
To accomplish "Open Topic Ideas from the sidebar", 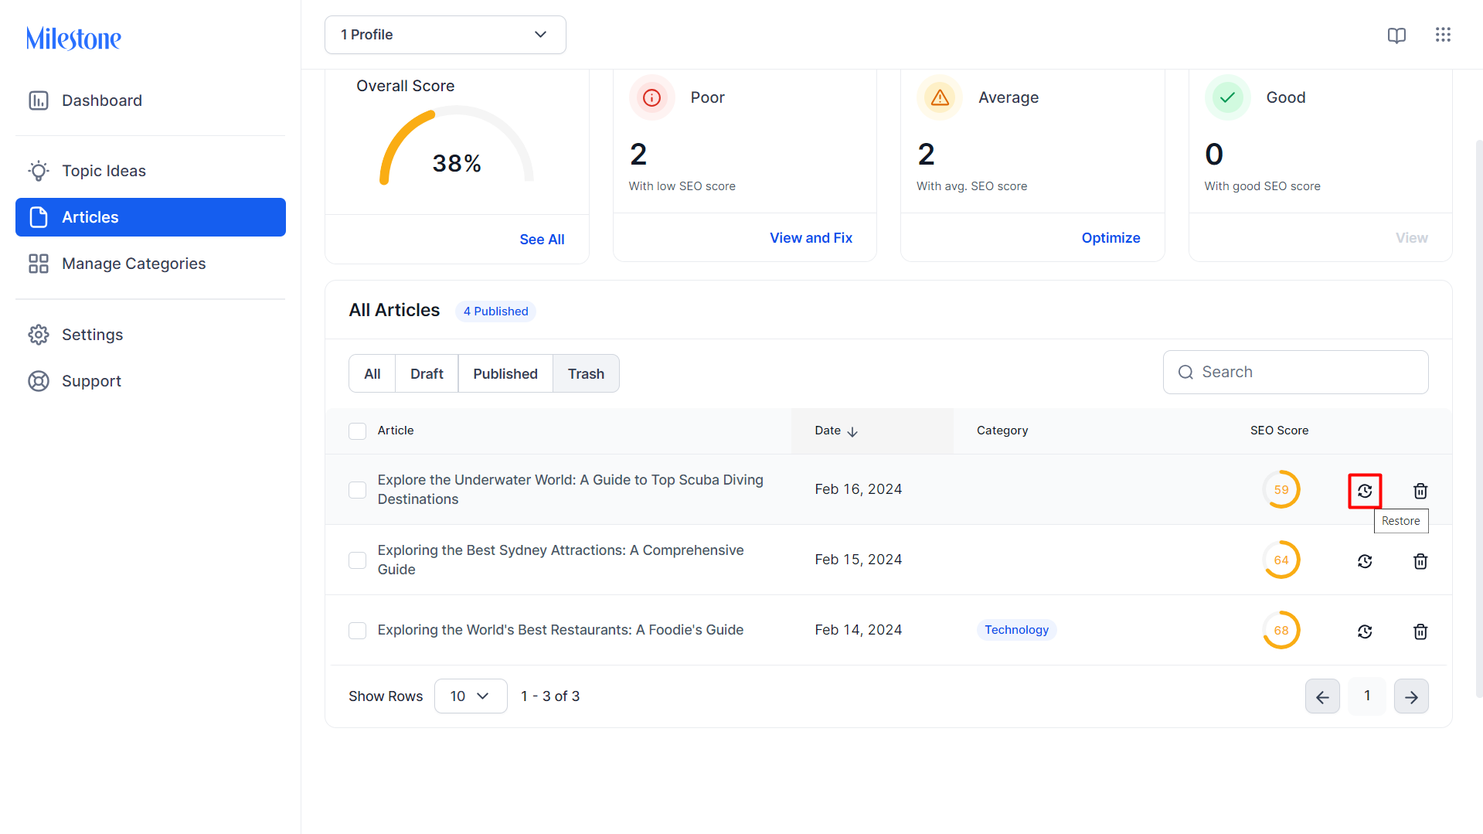I will coord(151,171).
